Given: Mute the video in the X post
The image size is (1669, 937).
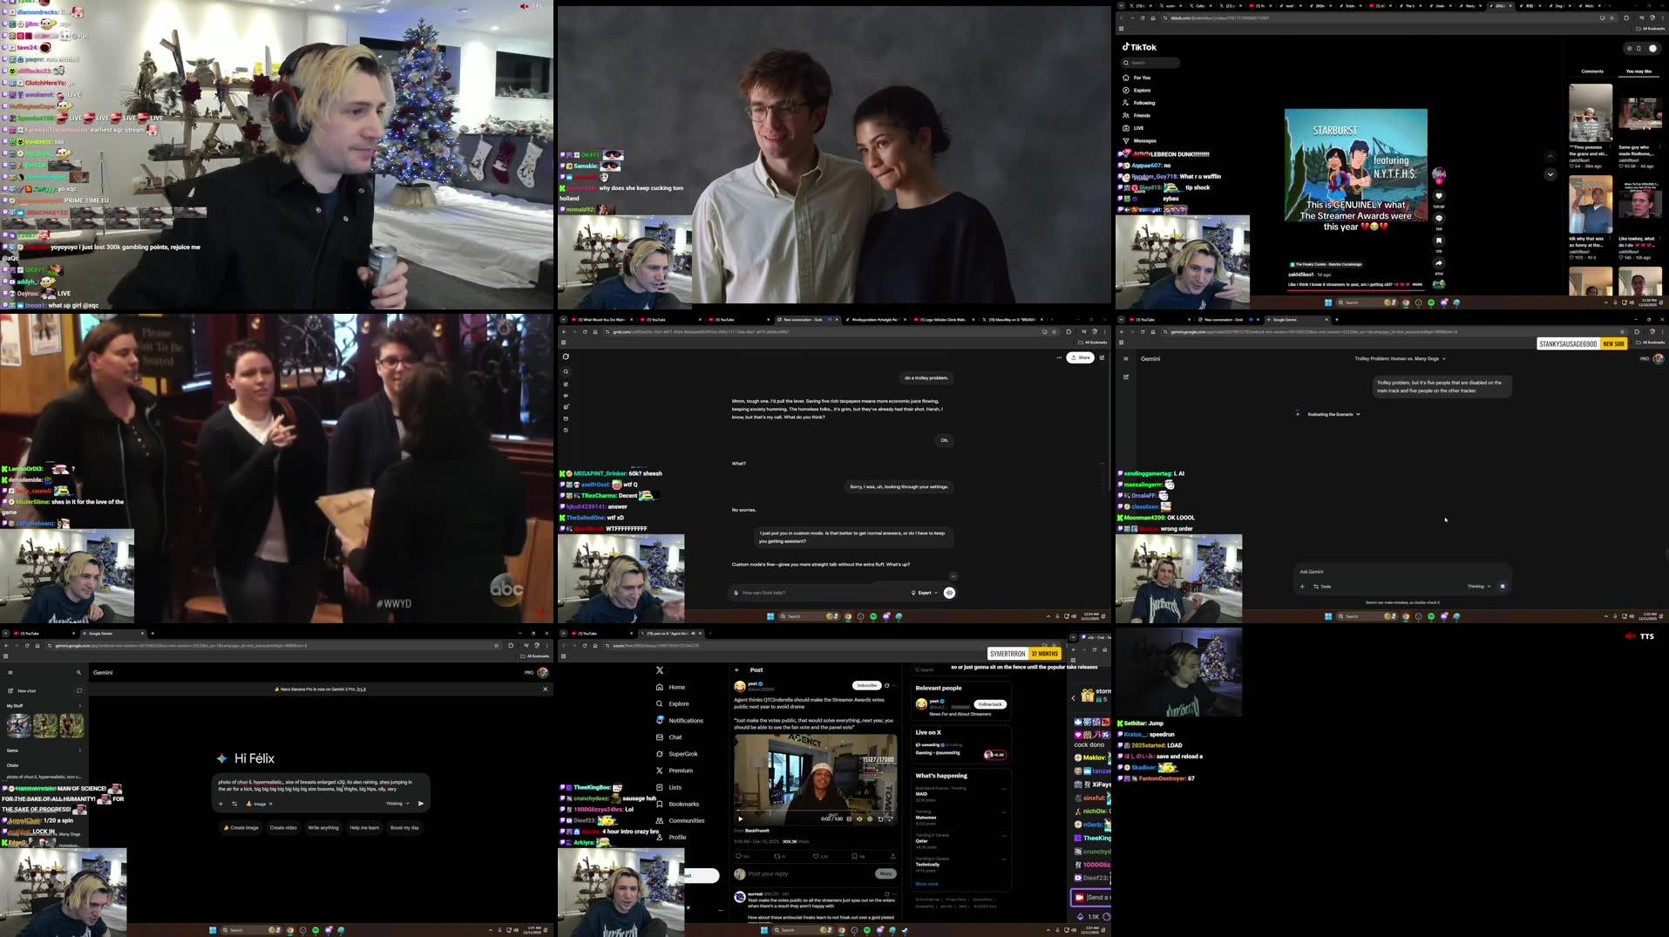Looking at the screenshot, I should [859, 819].
